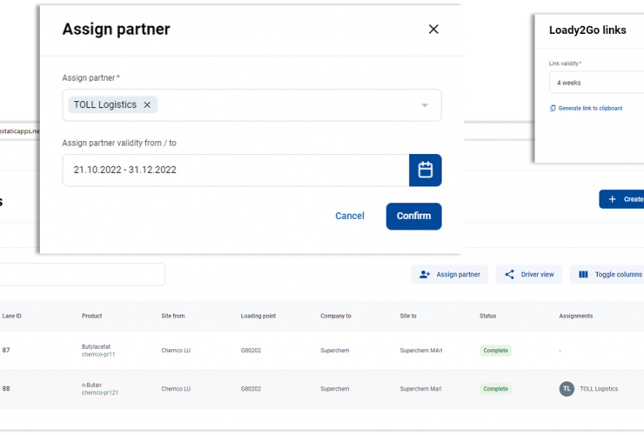Click Generate link to clipboard

pyautogui.click(x=590, y=109)
